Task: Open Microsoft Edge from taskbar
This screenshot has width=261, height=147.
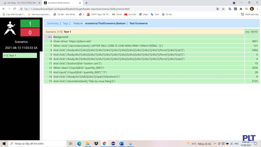Action: click(x=79, y=143)
